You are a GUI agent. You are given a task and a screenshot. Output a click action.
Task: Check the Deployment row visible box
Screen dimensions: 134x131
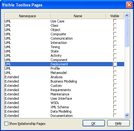coord(115,64)
